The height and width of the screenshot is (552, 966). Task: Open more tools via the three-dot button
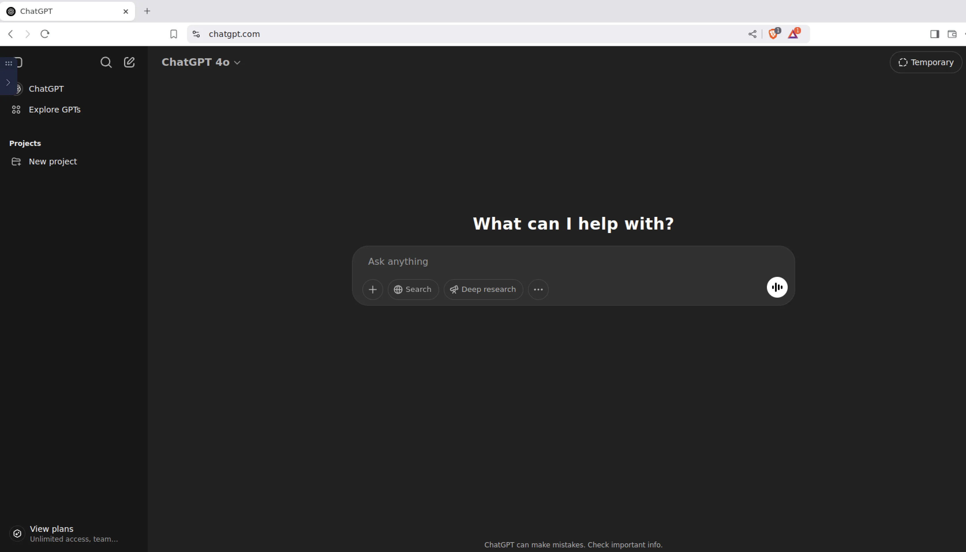coord(538,290)
